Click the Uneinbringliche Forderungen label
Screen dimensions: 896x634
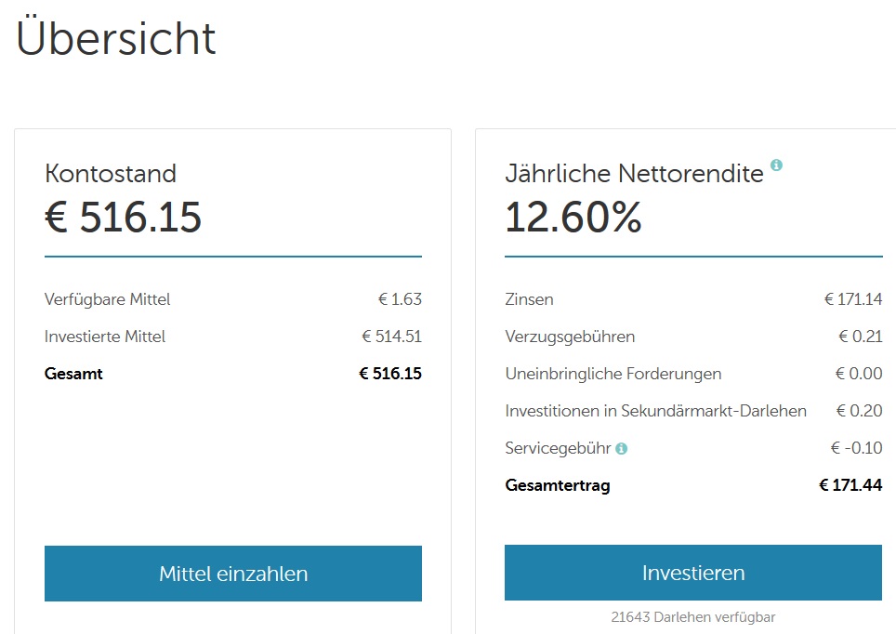click(x=613, y=374)
